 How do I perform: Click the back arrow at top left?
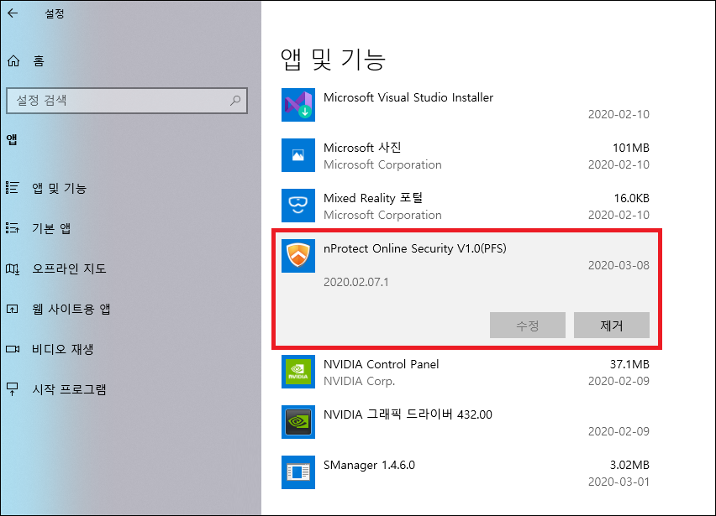[x=12, y=13]
